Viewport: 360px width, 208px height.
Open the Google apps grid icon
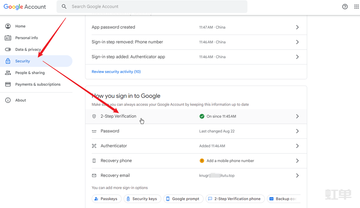[x=356, y=7]
